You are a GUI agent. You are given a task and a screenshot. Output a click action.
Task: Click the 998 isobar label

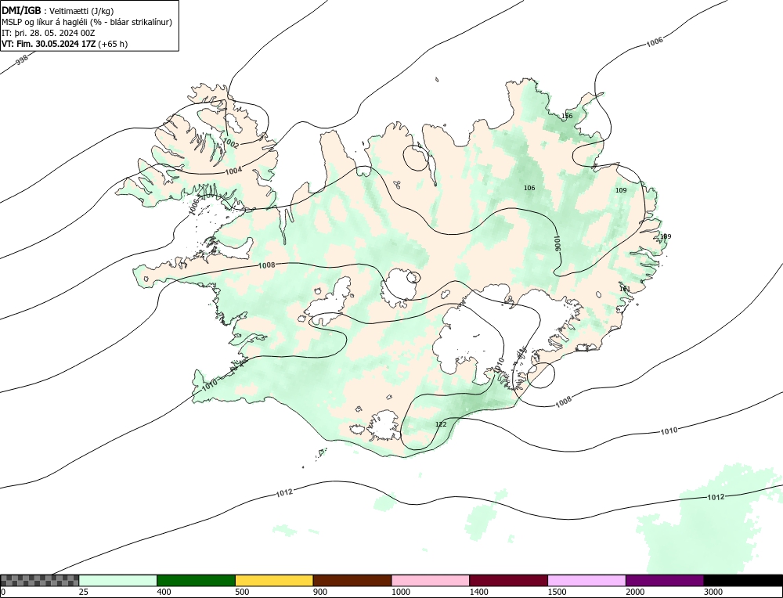coord(22,60)
